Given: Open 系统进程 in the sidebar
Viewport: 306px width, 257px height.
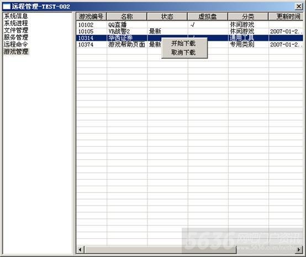Looking at the screenshot, I should 16,23.
